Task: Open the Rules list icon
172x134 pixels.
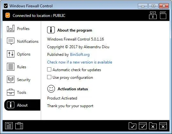Action: click(x=11, y=67)
